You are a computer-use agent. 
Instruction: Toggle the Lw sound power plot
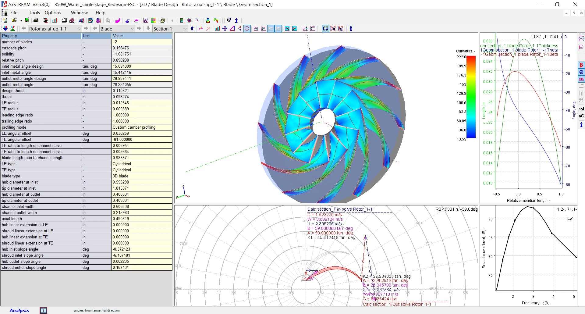(326, 28)
